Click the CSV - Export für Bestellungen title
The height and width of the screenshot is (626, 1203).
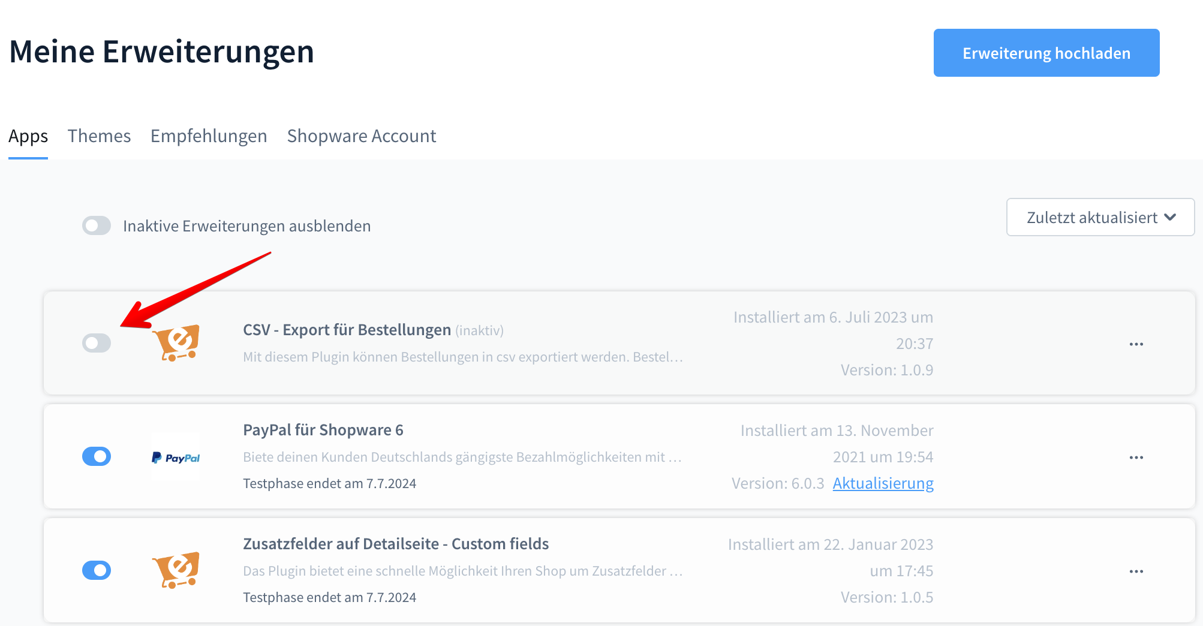click(347, 330)
